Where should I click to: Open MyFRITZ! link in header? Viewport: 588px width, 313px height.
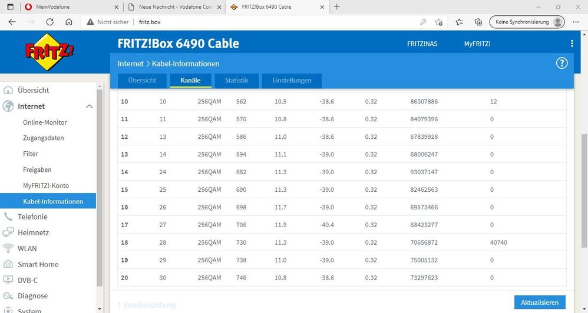[x=477, y=44]
